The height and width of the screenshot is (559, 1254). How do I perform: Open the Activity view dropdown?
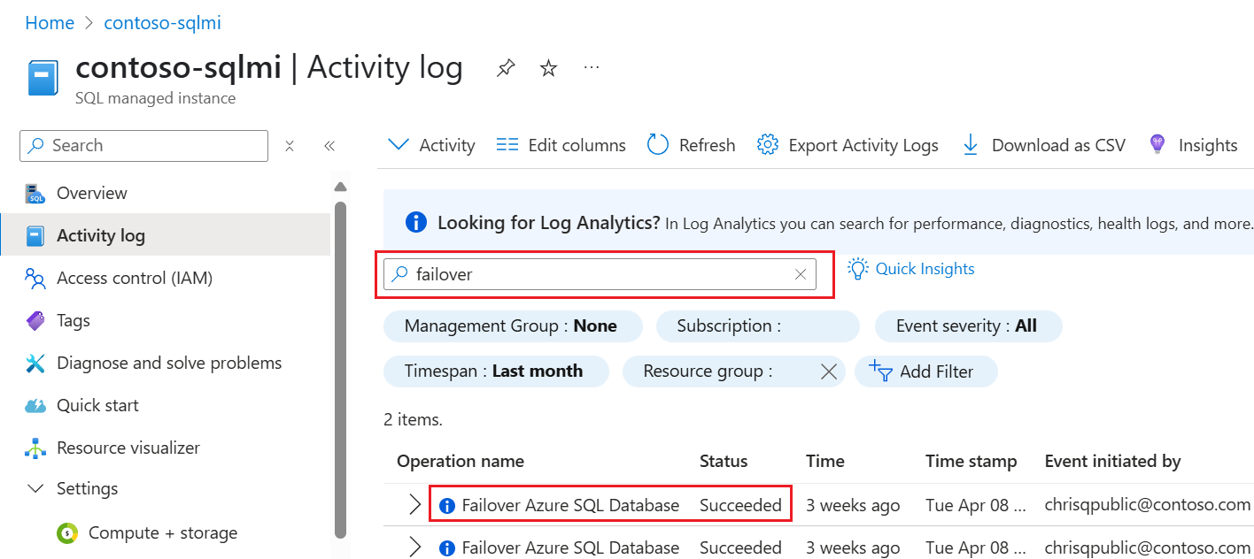click(430, 144)
